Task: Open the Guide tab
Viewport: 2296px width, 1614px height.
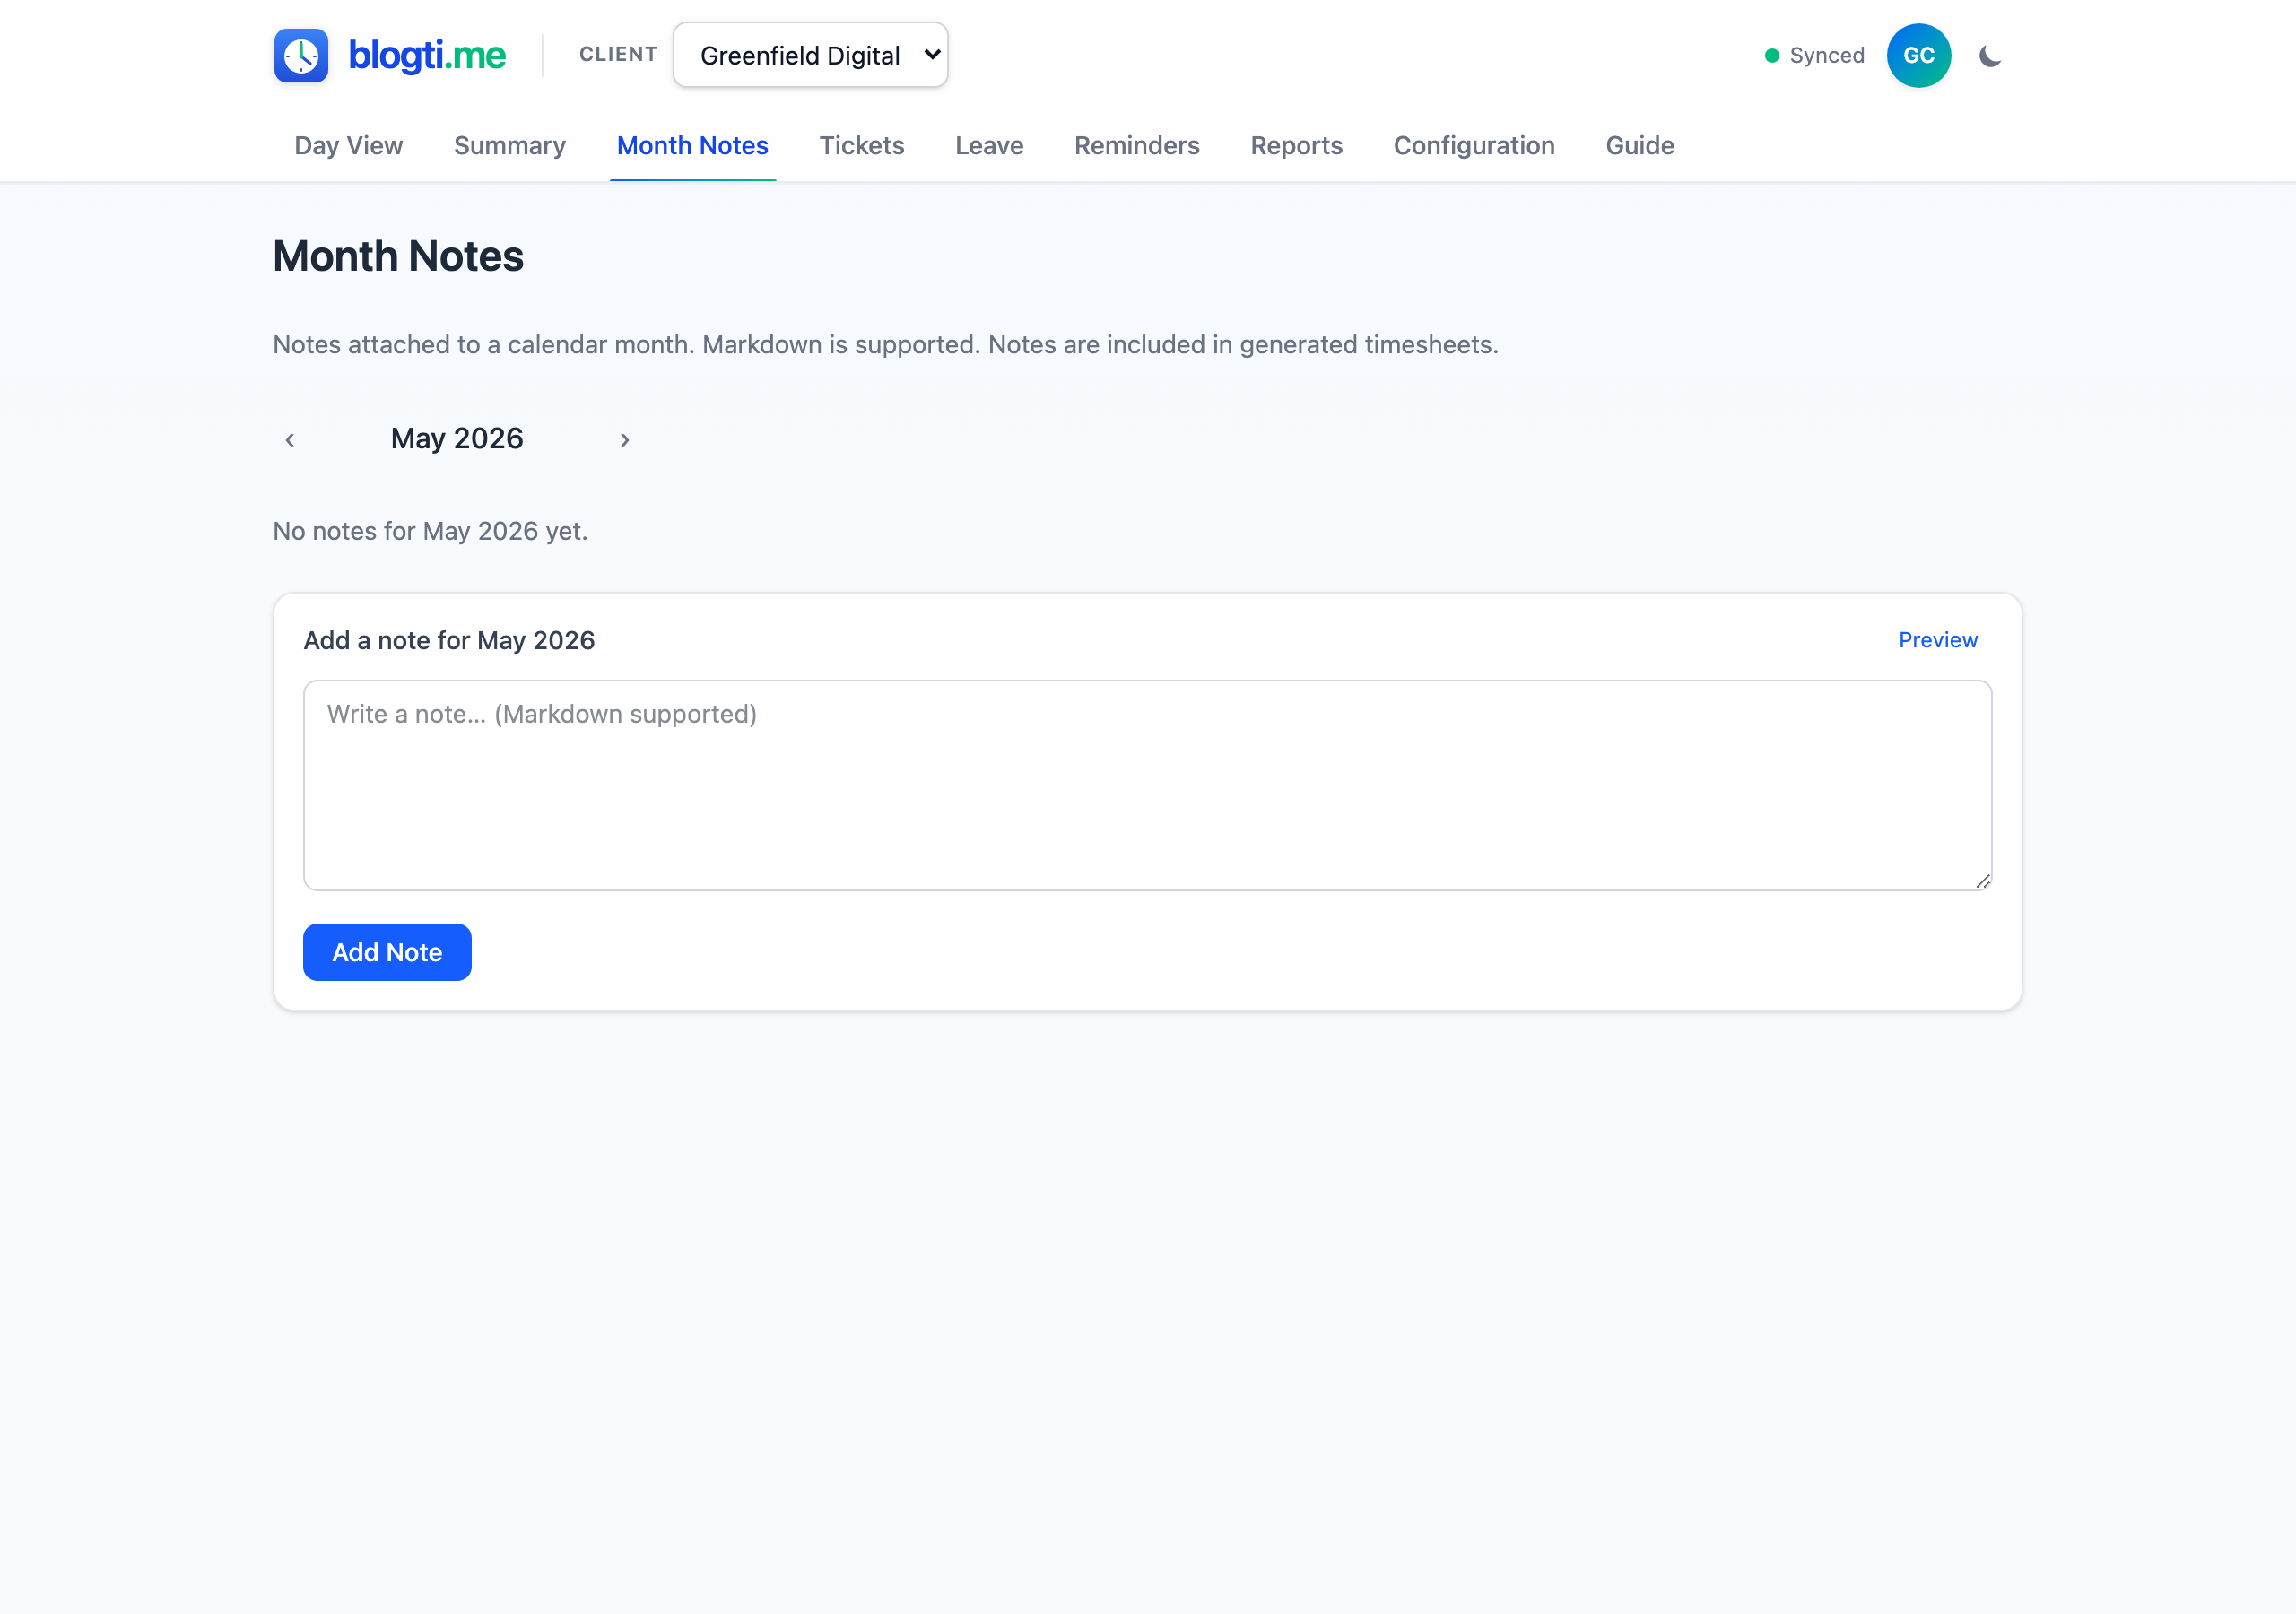Action: coord(1640,146)
